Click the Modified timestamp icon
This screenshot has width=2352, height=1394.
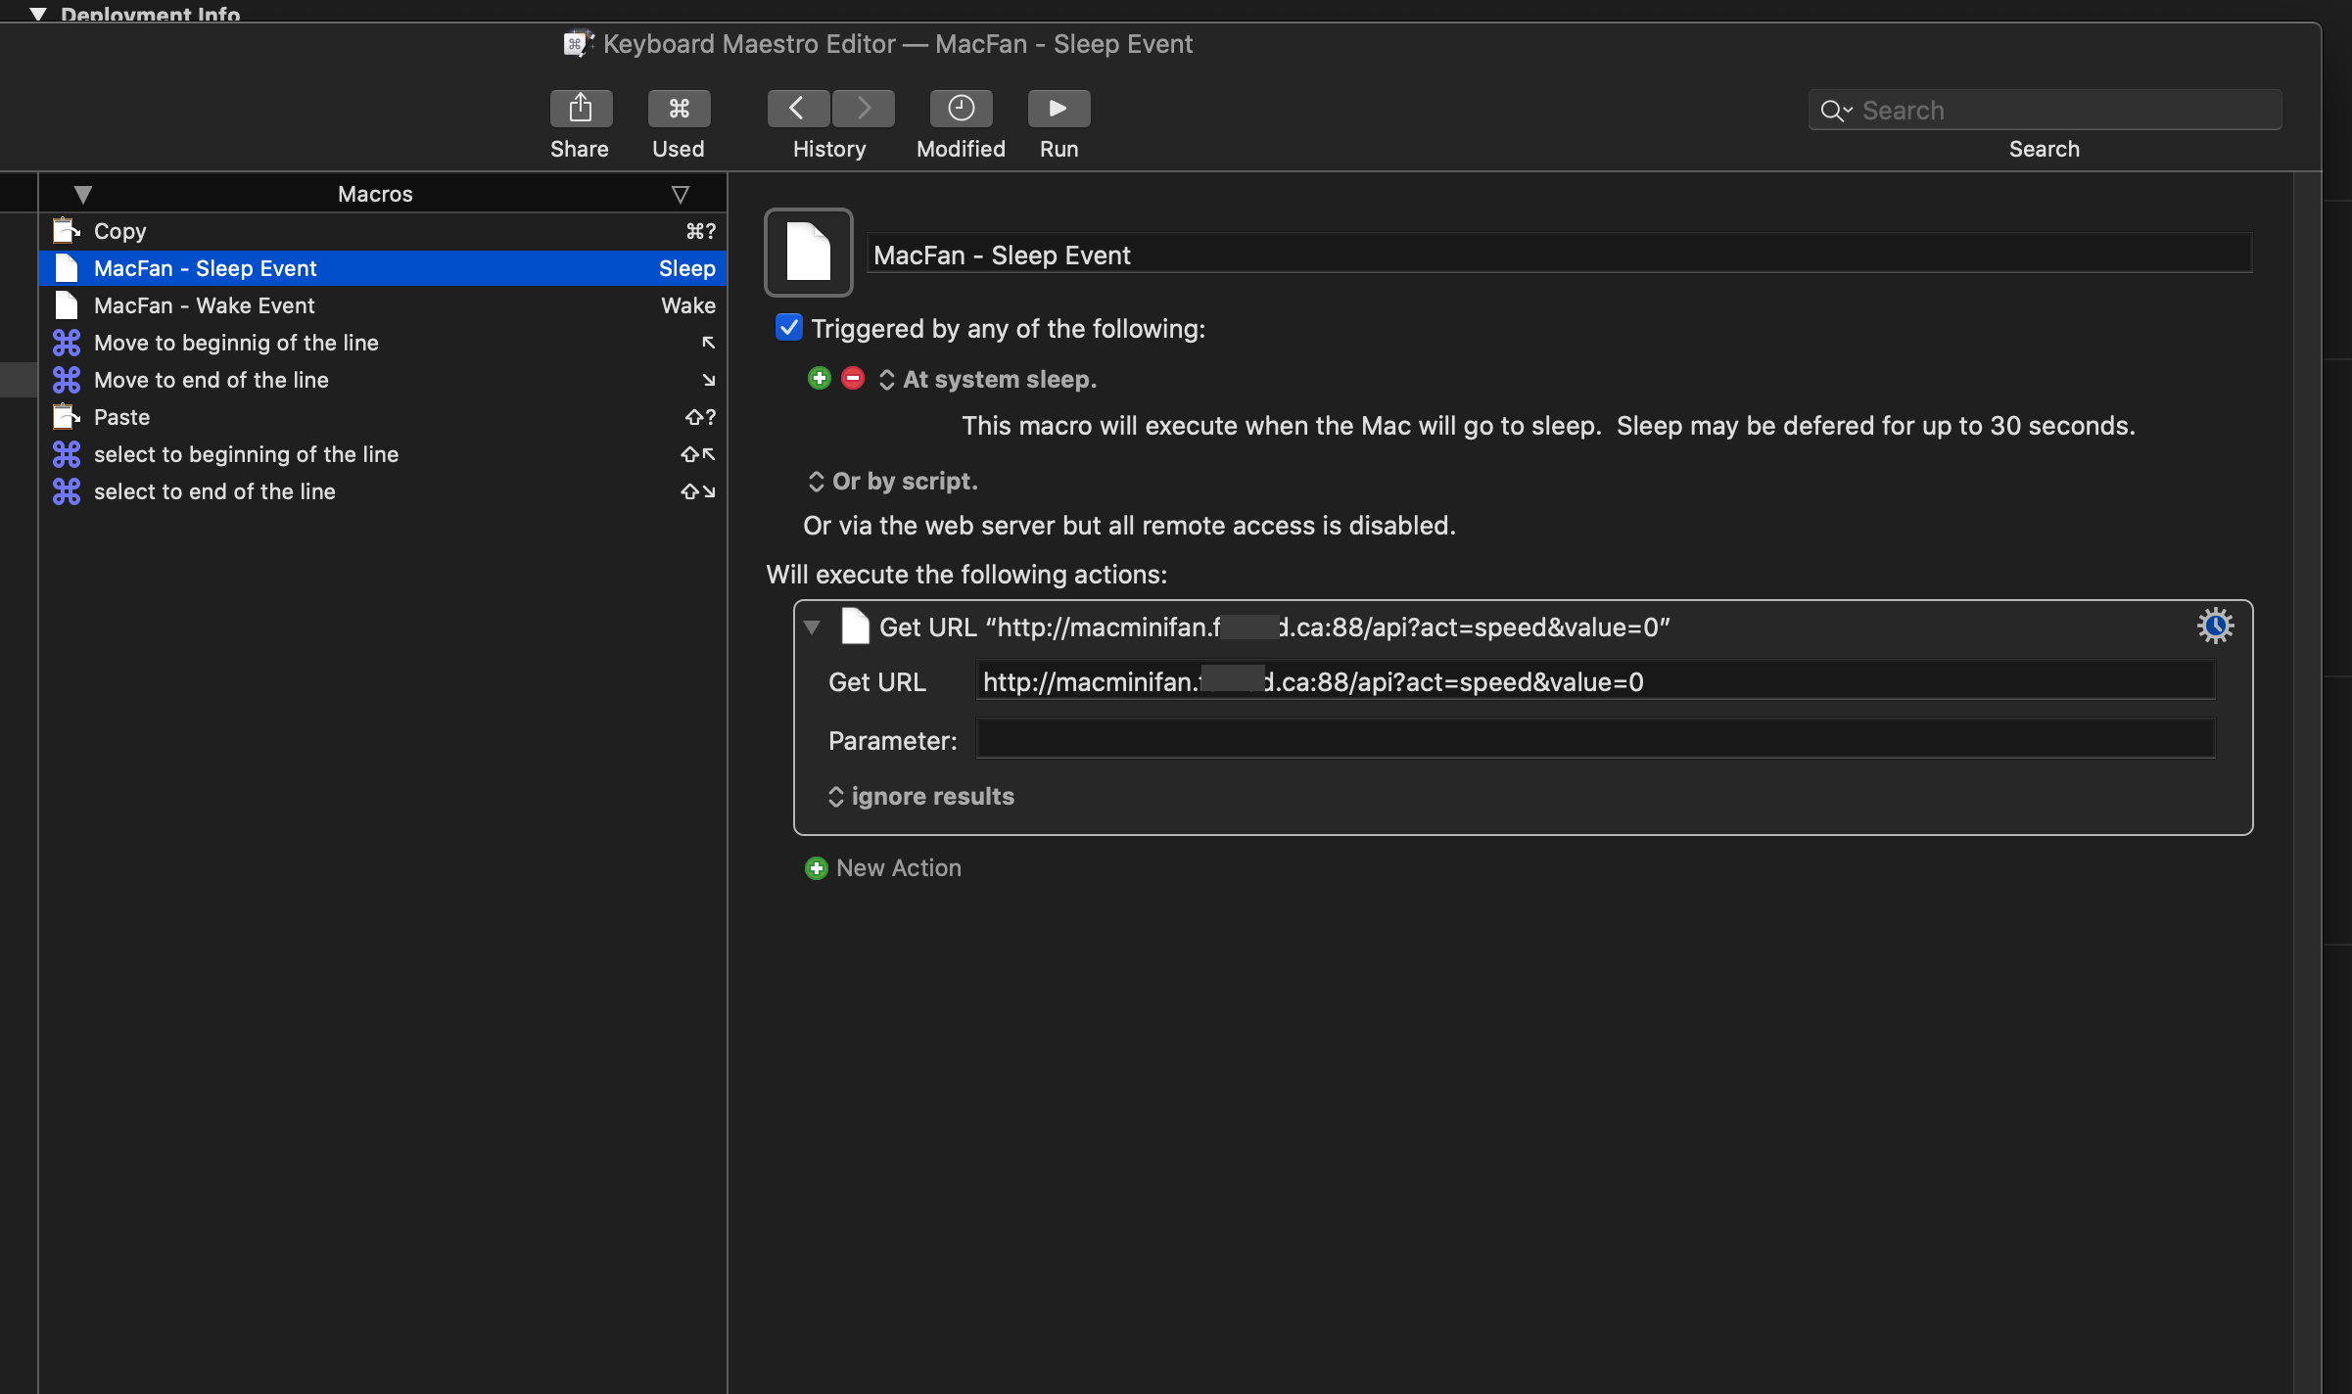pos(960,106)
